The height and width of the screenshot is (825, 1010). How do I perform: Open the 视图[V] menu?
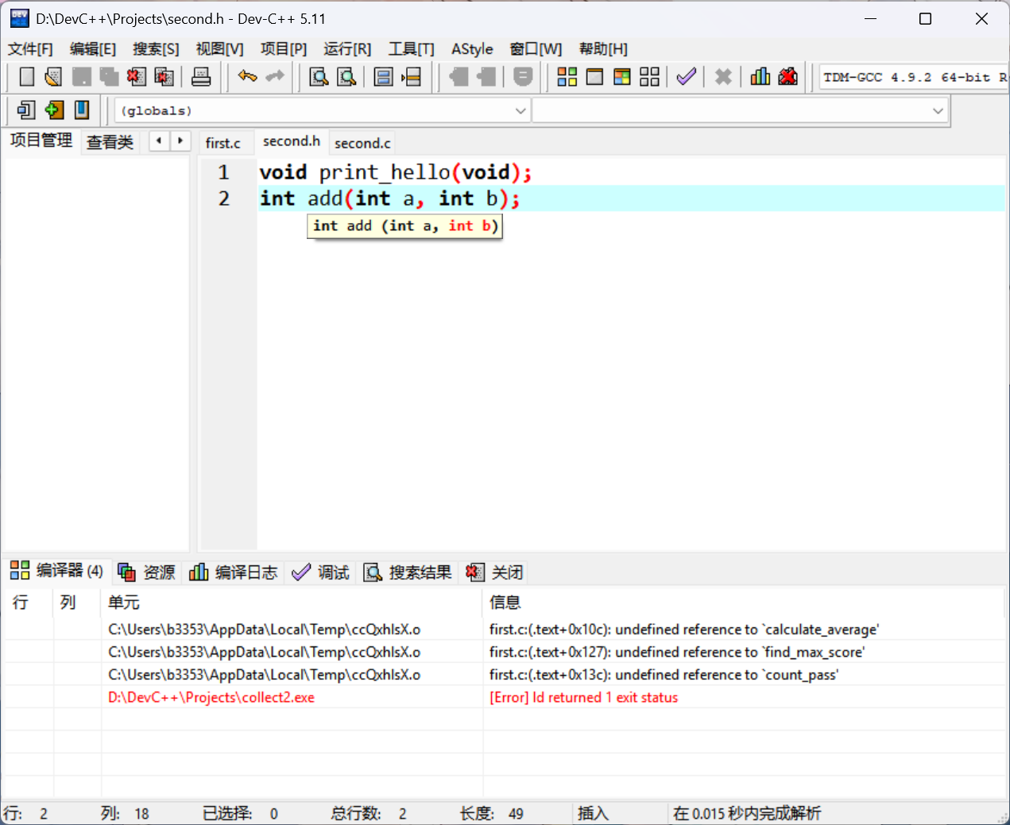219,49
